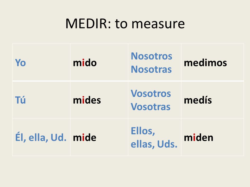Select the Yo pronoun cell
250x187 pixels.
click(x=41, y=62)
